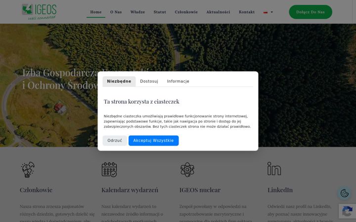Open Władze menu item
The height and width of the screenshot is (222, 356).
[137, 12]
